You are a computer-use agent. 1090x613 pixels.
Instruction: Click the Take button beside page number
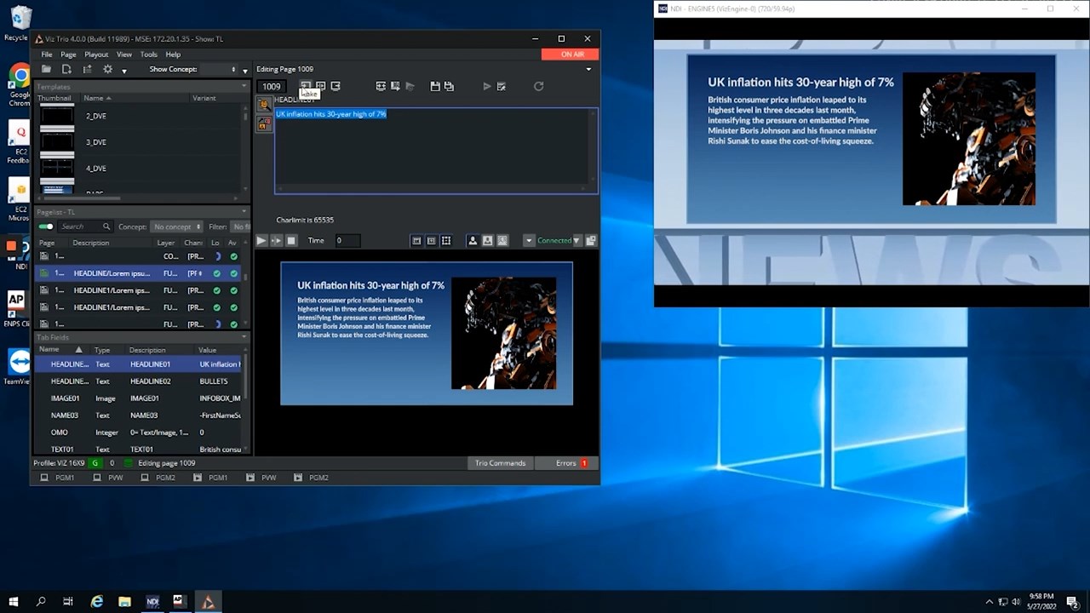coord(306,86)
